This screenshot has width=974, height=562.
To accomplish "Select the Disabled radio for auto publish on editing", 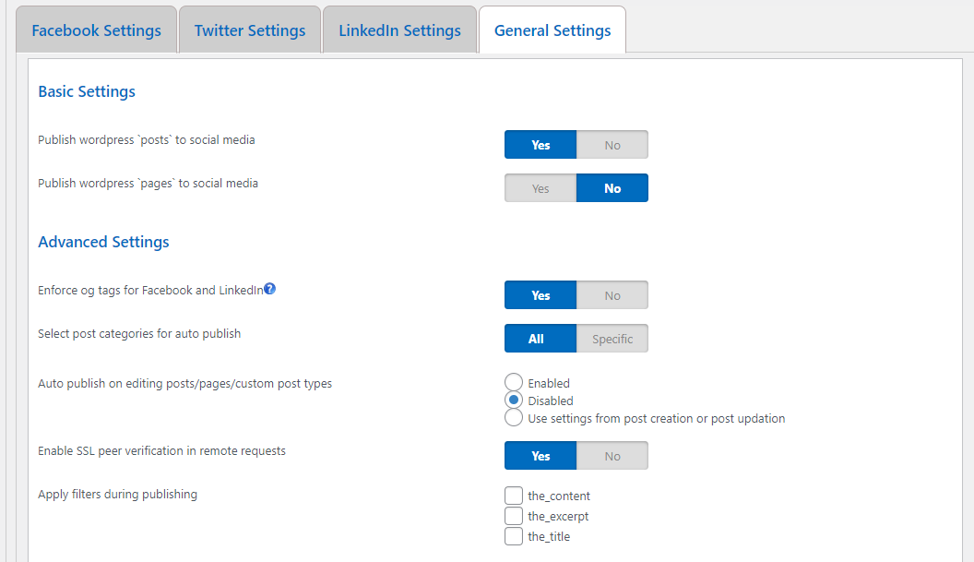I will pyautogui.click(x=514, y=401).
